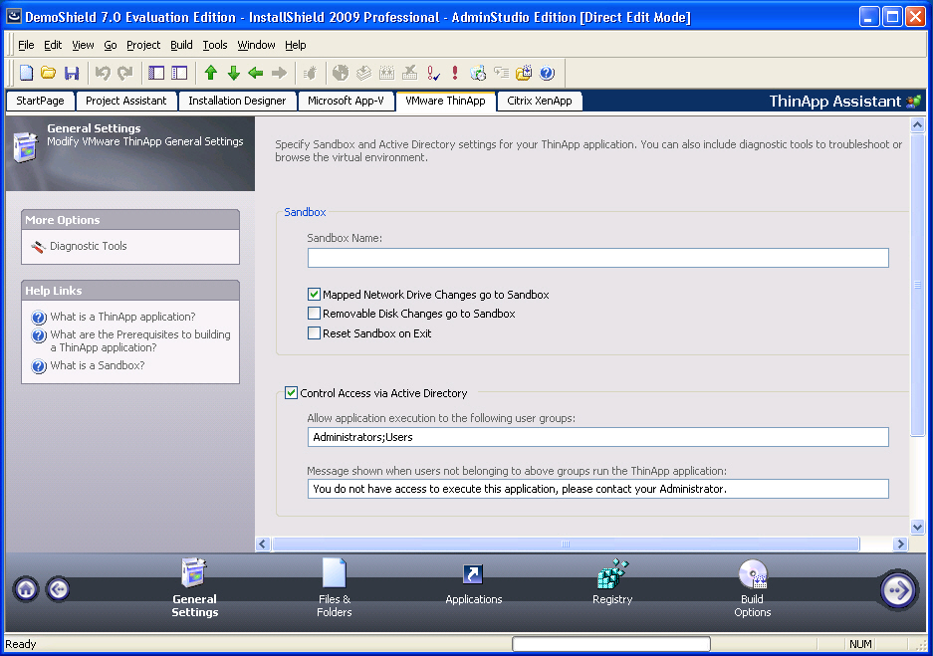Switch to the Citrix XenApp tab
This screenshot has width=933, height=656.
click(538, 101)
